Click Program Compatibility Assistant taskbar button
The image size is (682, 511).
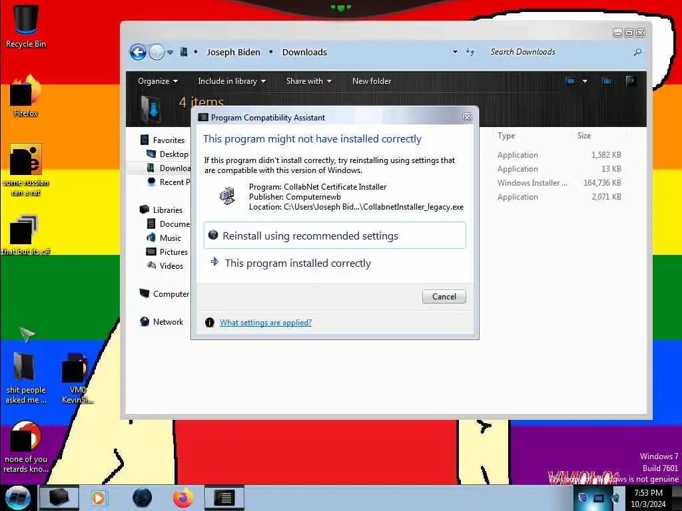[224, 498]
